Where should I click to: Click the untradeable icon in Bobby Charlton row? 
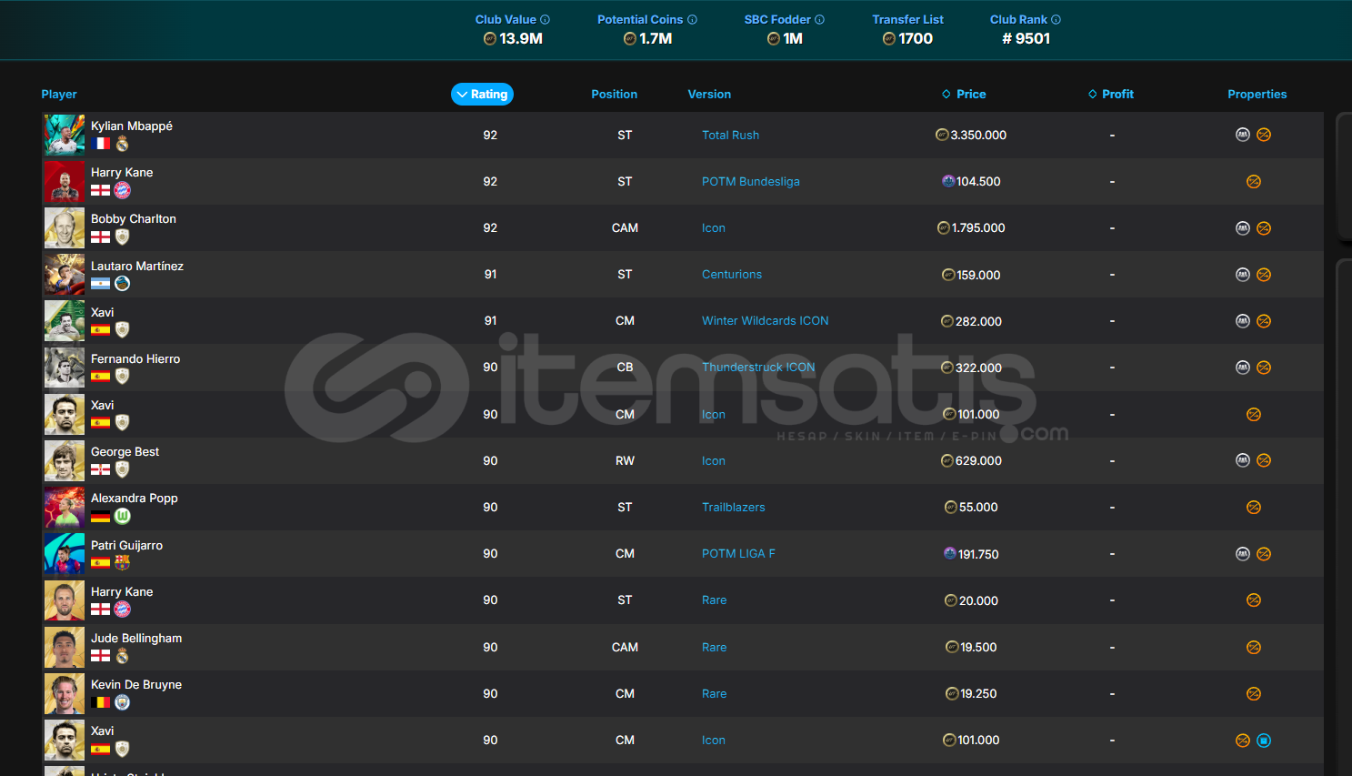click(1264, 227)
